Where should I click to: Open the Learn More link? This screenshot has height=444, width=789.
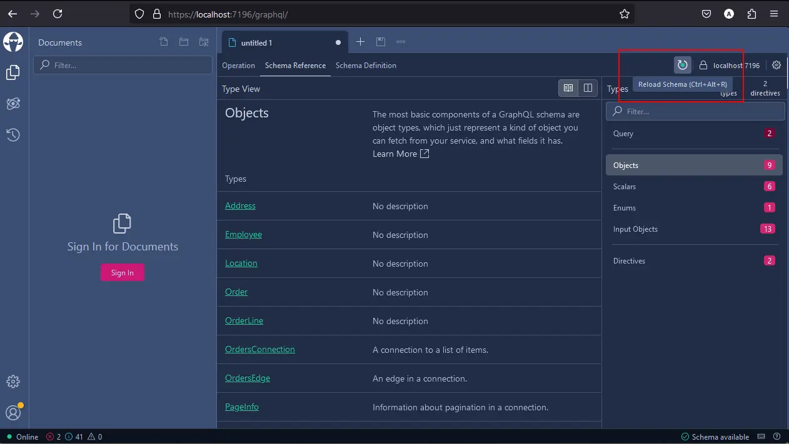pos(401,154)
